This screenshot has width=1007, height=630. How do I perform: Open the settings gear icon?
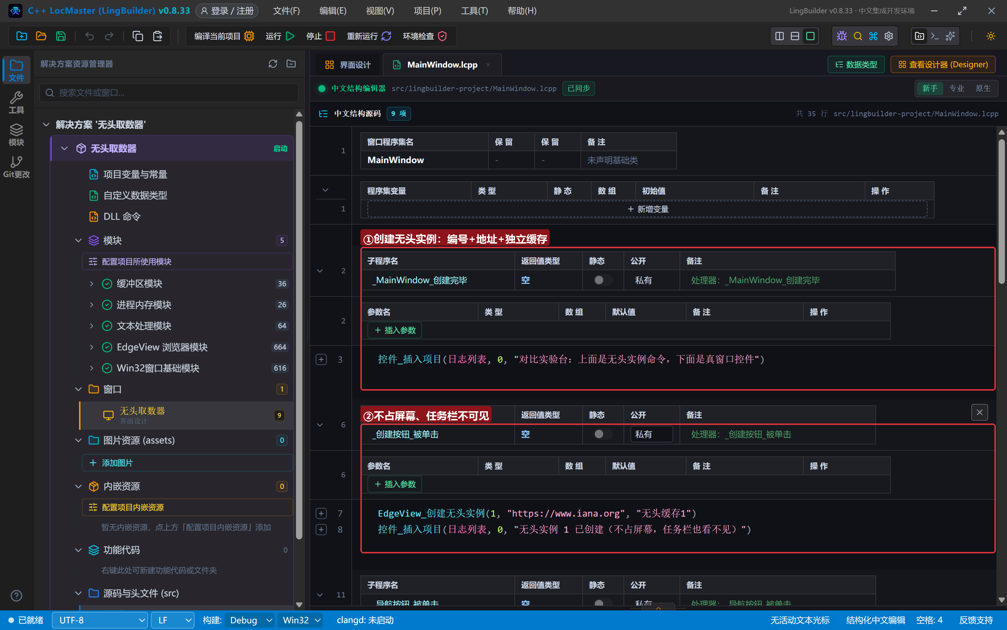point(889,36)
